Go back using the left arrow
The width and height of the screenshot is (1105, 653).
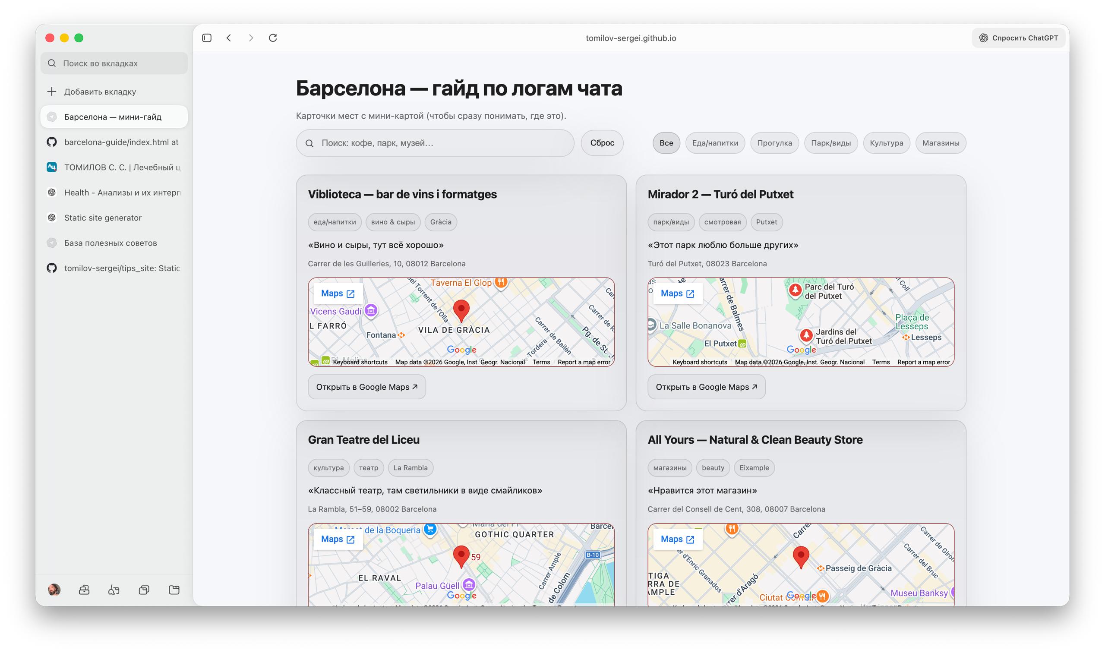click(229, 38)
